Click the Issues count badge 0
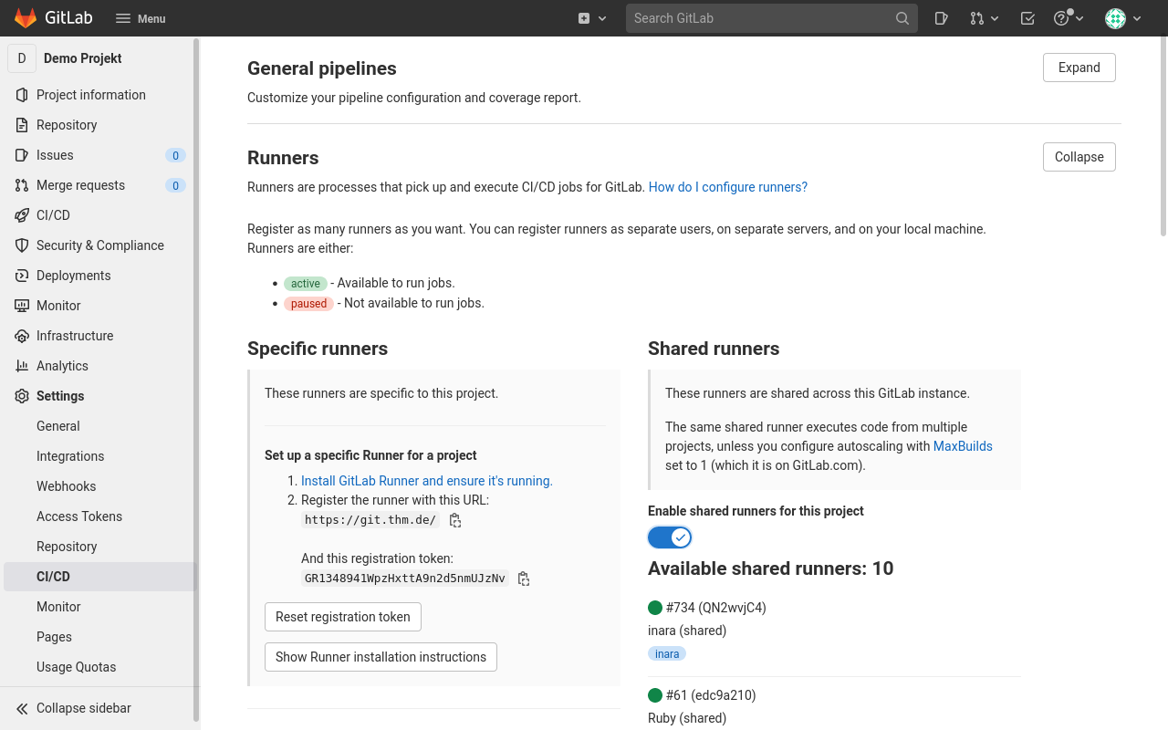Viewport: 1168px width, 730px height. [x=175, y=156]
